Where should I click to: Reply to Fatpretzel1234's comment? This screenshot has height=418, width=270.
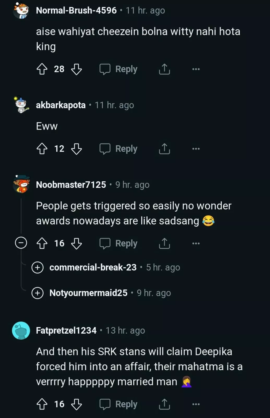(118, 404)
